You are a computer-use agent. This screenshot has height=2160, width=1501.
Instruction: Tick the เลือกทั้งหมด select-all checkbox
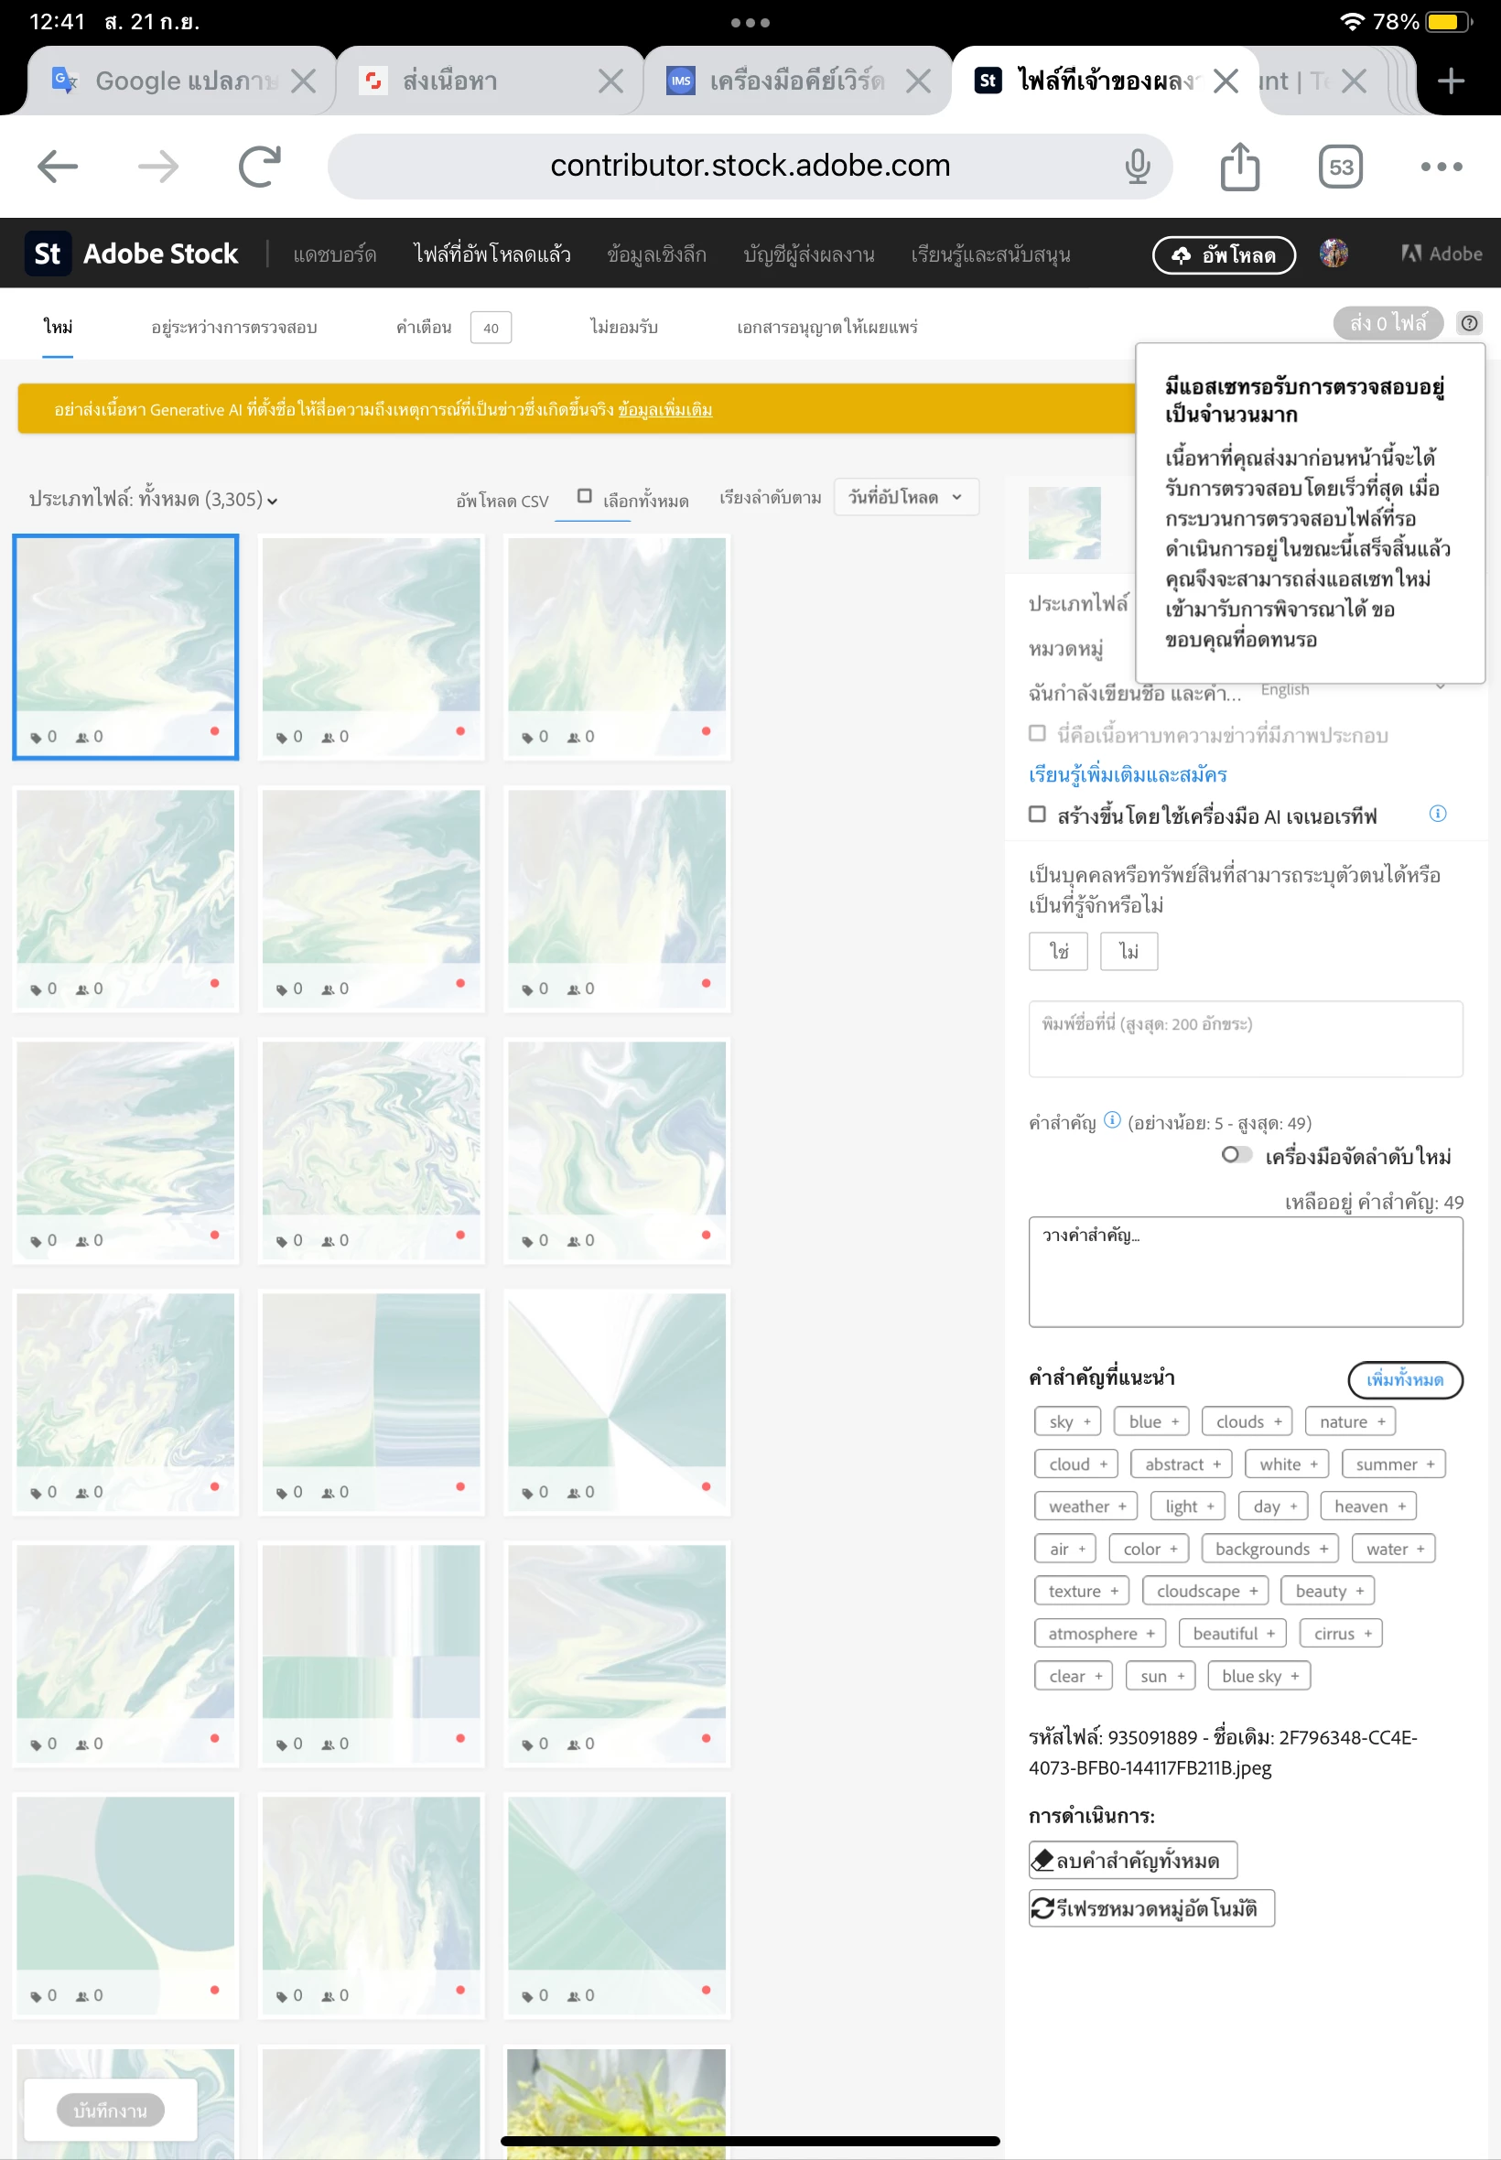click(x=584, y=495)
